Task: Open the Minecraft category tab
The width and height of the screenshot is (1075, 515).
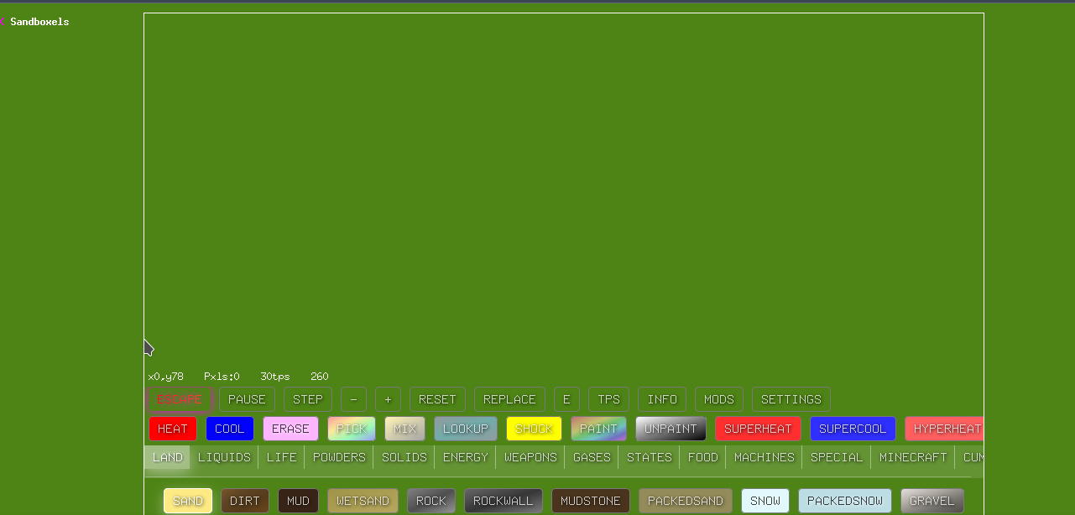Action: pyautogui.click(x=913, y=457)
